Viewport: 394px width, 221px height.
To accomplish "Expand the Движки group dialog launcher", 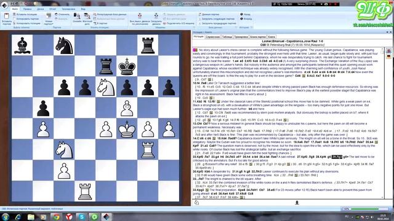I will [x=194, y=27].
